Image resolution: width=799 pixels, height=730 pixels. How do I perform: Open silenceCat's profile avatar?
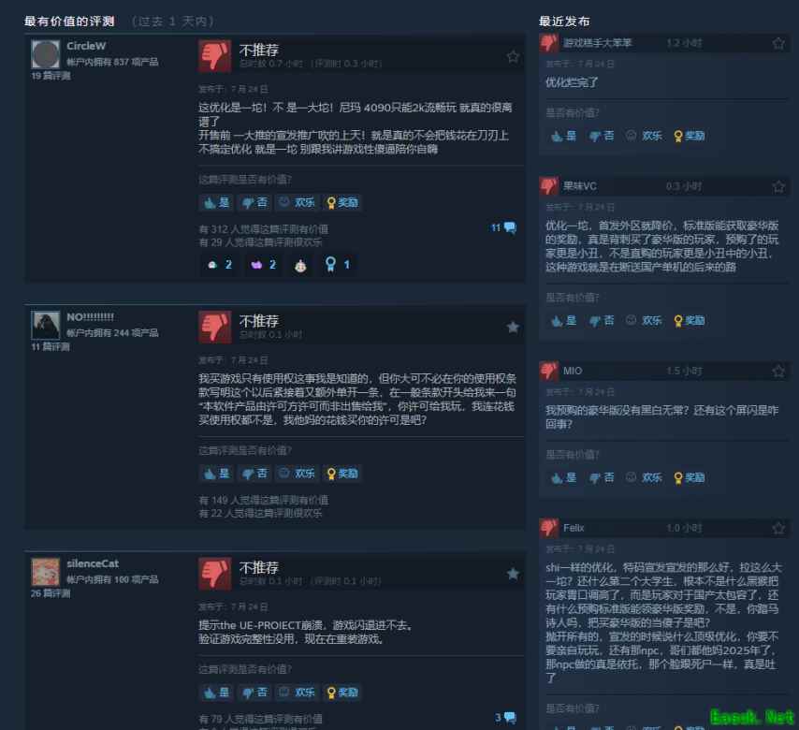pyautogui.click(x=45, y=572)
